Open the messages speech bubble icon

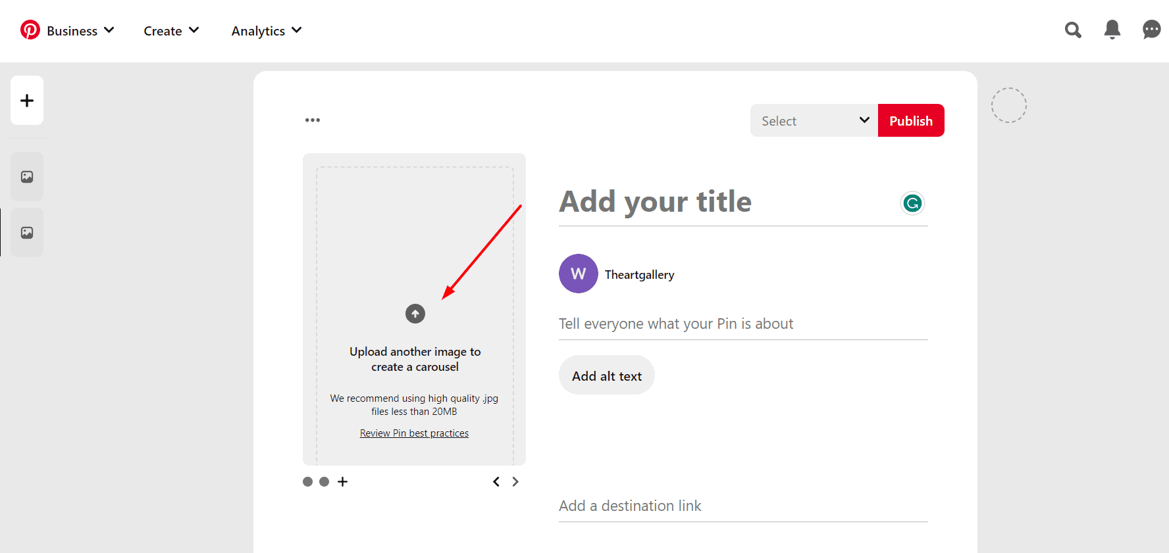click(x=1151, y=30)
